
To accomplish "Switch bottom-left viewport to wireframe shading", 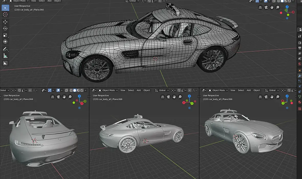I will (71, 90).
